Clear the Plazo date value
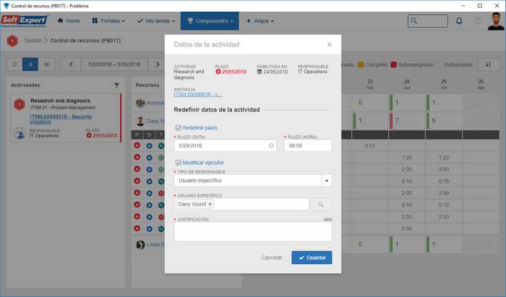This screenshot has height=297, width=506. 271,146
